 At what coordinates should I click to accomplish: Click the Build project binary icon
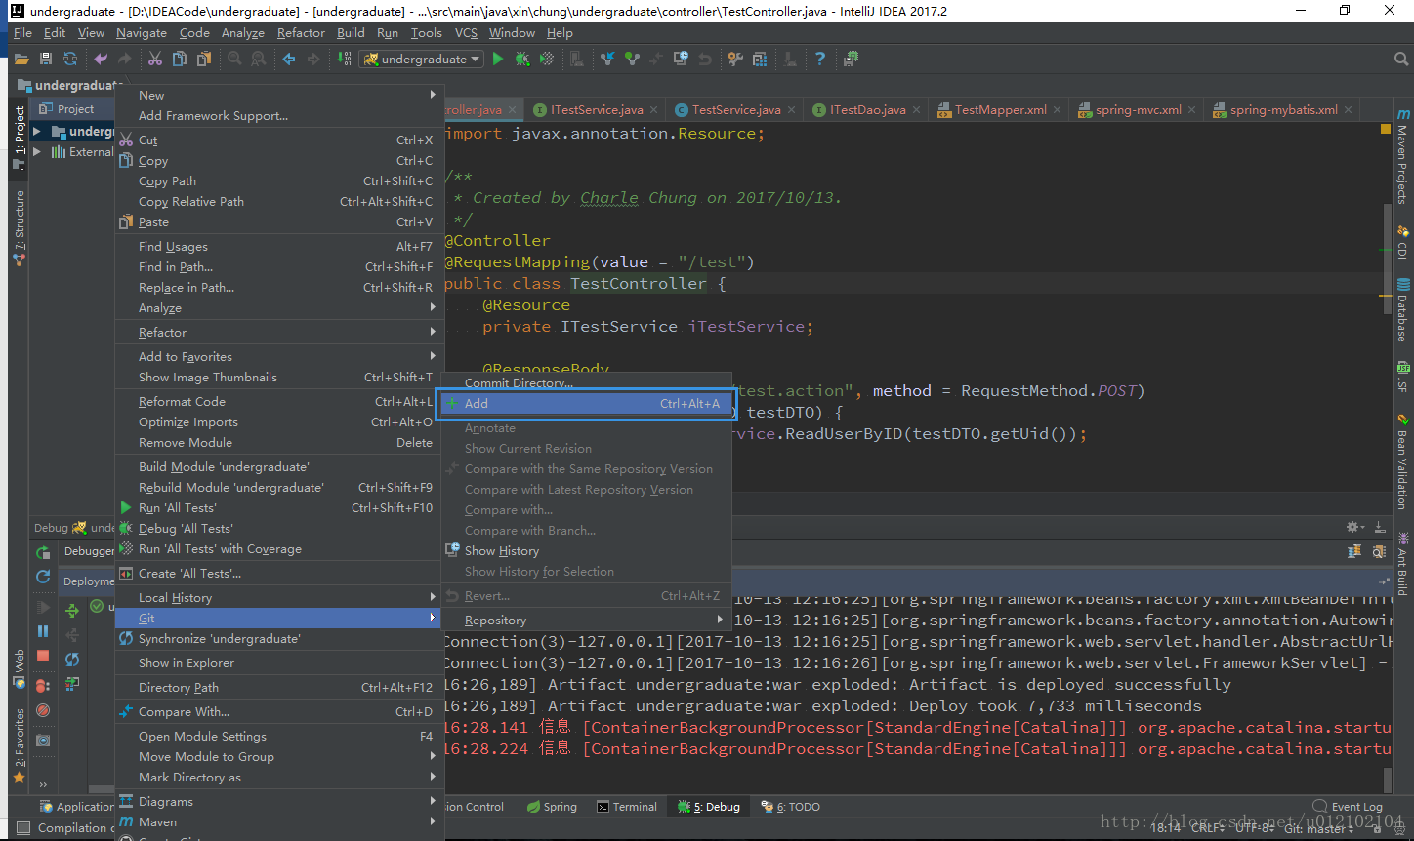click(x=344, y=60)
